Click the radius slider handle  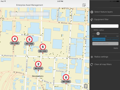(x=98, y=33)
